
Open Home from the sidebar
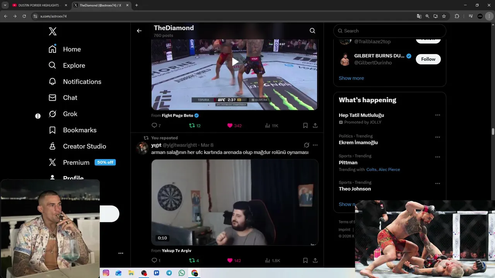(65, 49)
